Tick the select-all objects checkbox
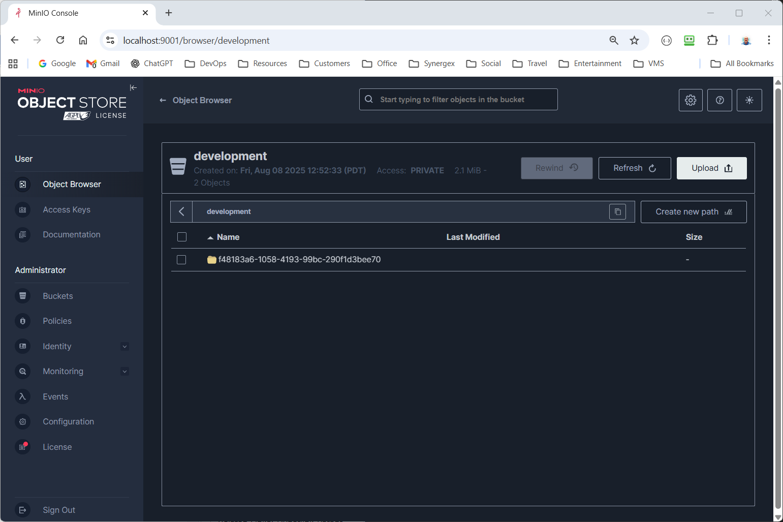This screenshot has height=522, width=783. [182, 237]
